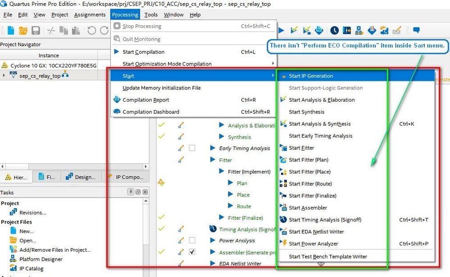The width and height of the screenshot is (450, 277).
Task: Enable the Power Analysis checkbox
Action: (x=192, y=240)
